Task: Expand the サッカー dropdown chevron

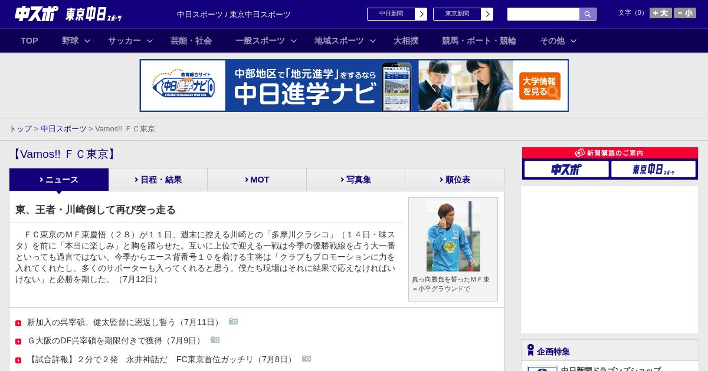Action: click(150, 41)
